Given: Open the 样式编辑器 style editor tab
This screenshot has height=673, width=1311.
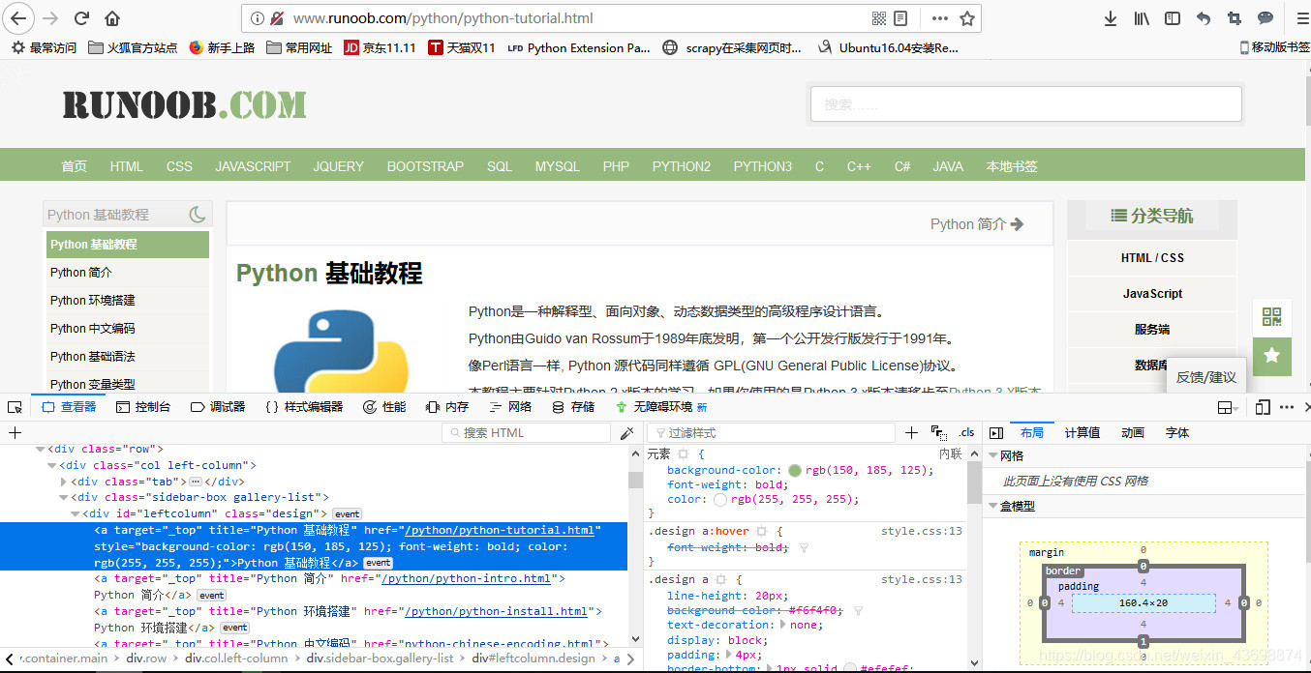Looking at the screenshot, I should [x=304, y=407].
